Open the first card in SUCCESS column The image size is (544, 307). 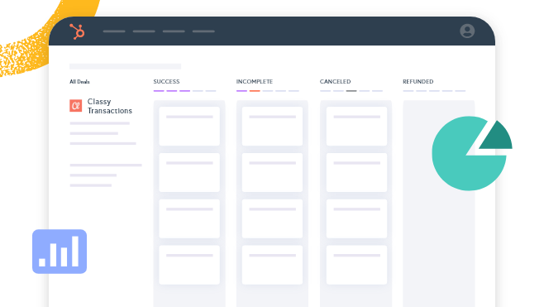(x=189, y=126)
